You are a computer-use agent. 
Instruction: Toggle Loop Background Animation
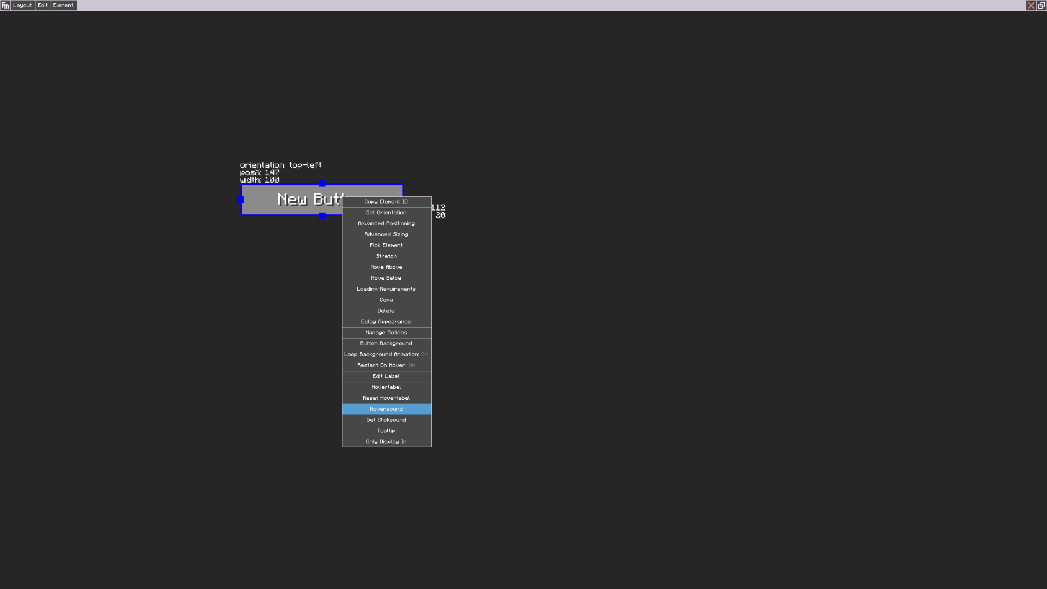[387, 354]
